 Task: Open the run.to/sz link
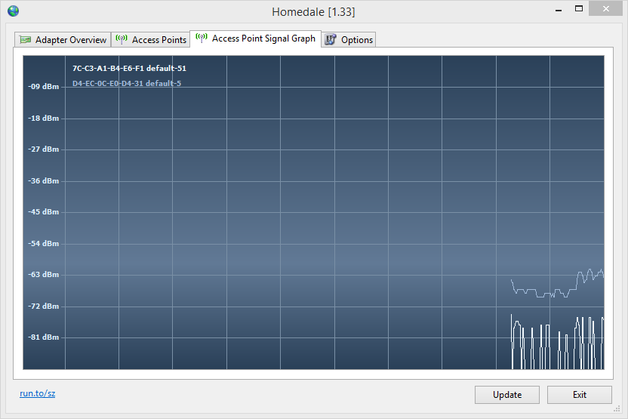(37, 393)
